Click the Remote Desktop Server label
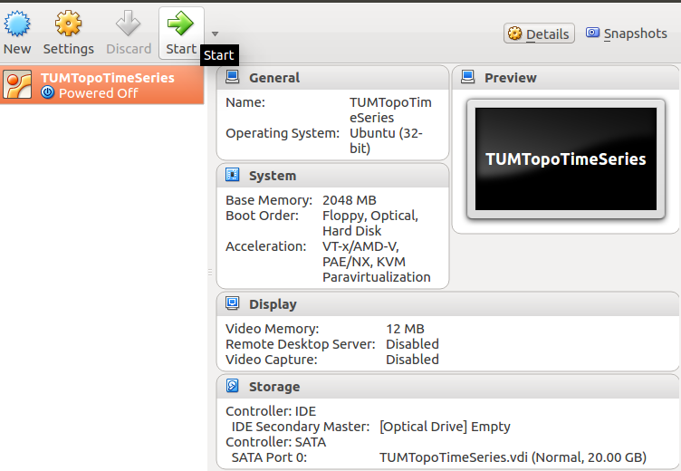681x471 pixels. 300,344
